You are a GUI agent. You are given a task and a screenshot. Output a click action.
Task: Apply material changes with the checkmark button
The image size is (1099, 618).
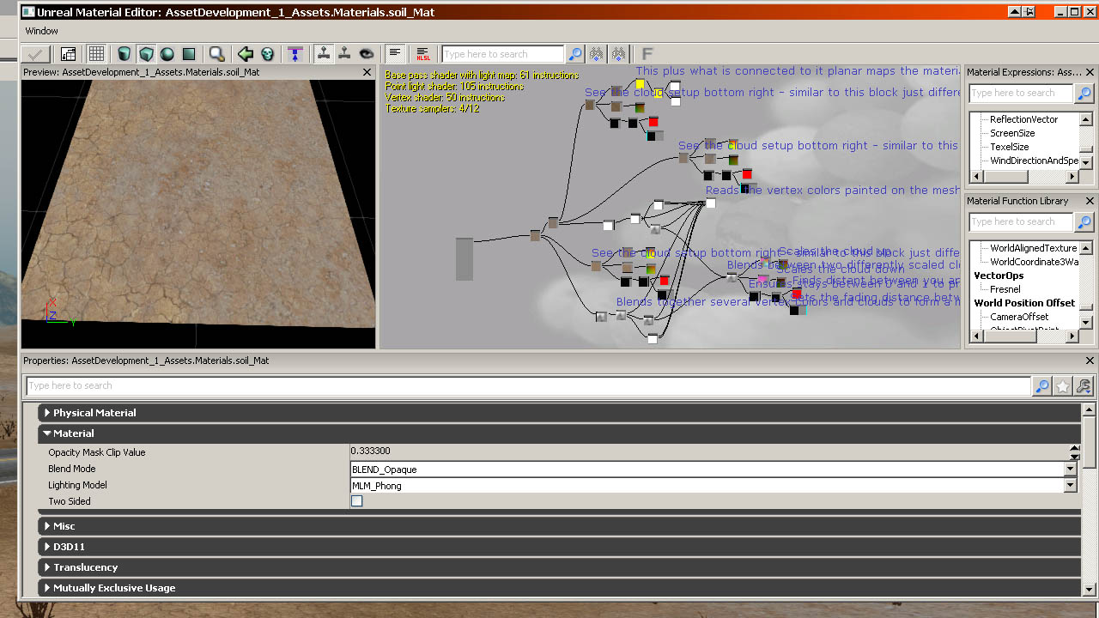pyautogui.click(x=33, y=53)
